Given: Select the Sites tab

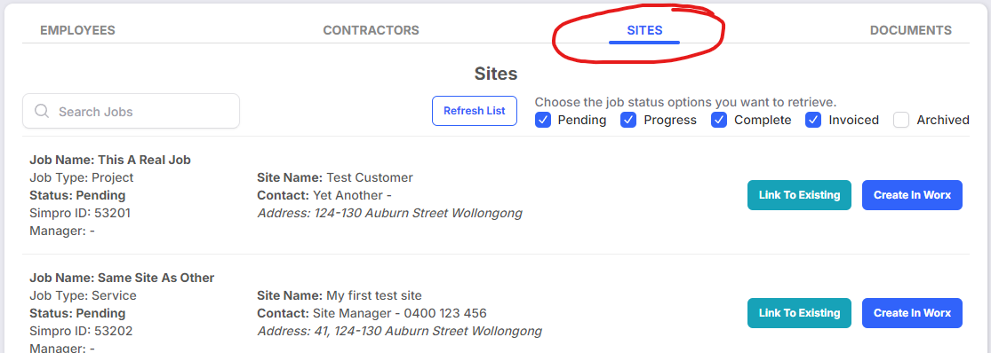Looking at the screenshot, I should (644, 30).
